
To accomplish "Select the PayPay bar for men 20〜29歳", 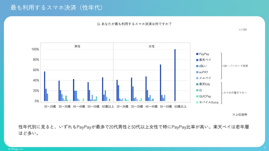I will [45, 86].
